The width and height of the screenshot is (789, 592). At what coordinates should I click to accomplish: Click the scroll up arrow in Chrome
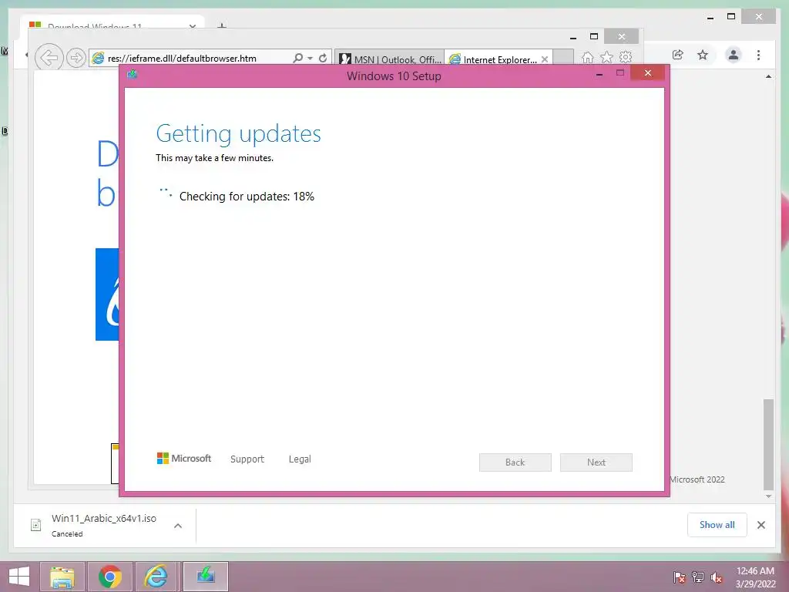tap(768, 76)
